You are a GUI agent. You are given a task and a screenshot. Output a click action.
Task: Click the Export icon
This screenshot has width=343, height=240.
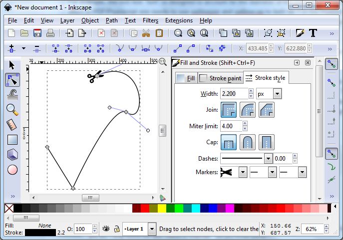pyautogui.click(x=82, y=33)
